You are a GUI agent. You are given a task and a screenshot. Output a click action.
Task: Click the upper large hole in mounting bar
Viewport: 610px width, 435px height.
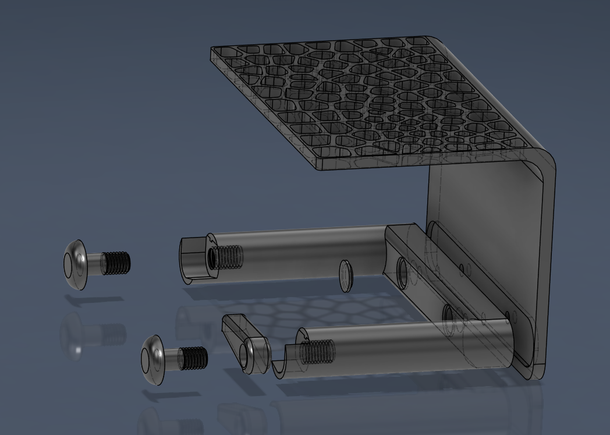(403, 273)
